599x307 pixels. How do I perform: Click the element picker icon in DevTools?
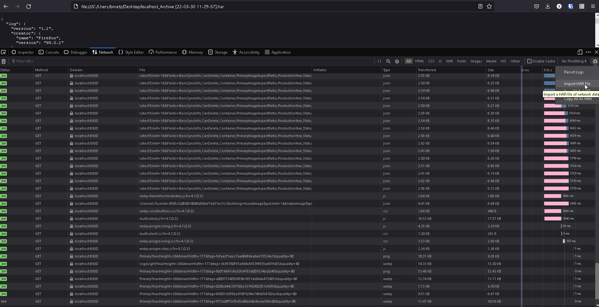tap(3, 52)
